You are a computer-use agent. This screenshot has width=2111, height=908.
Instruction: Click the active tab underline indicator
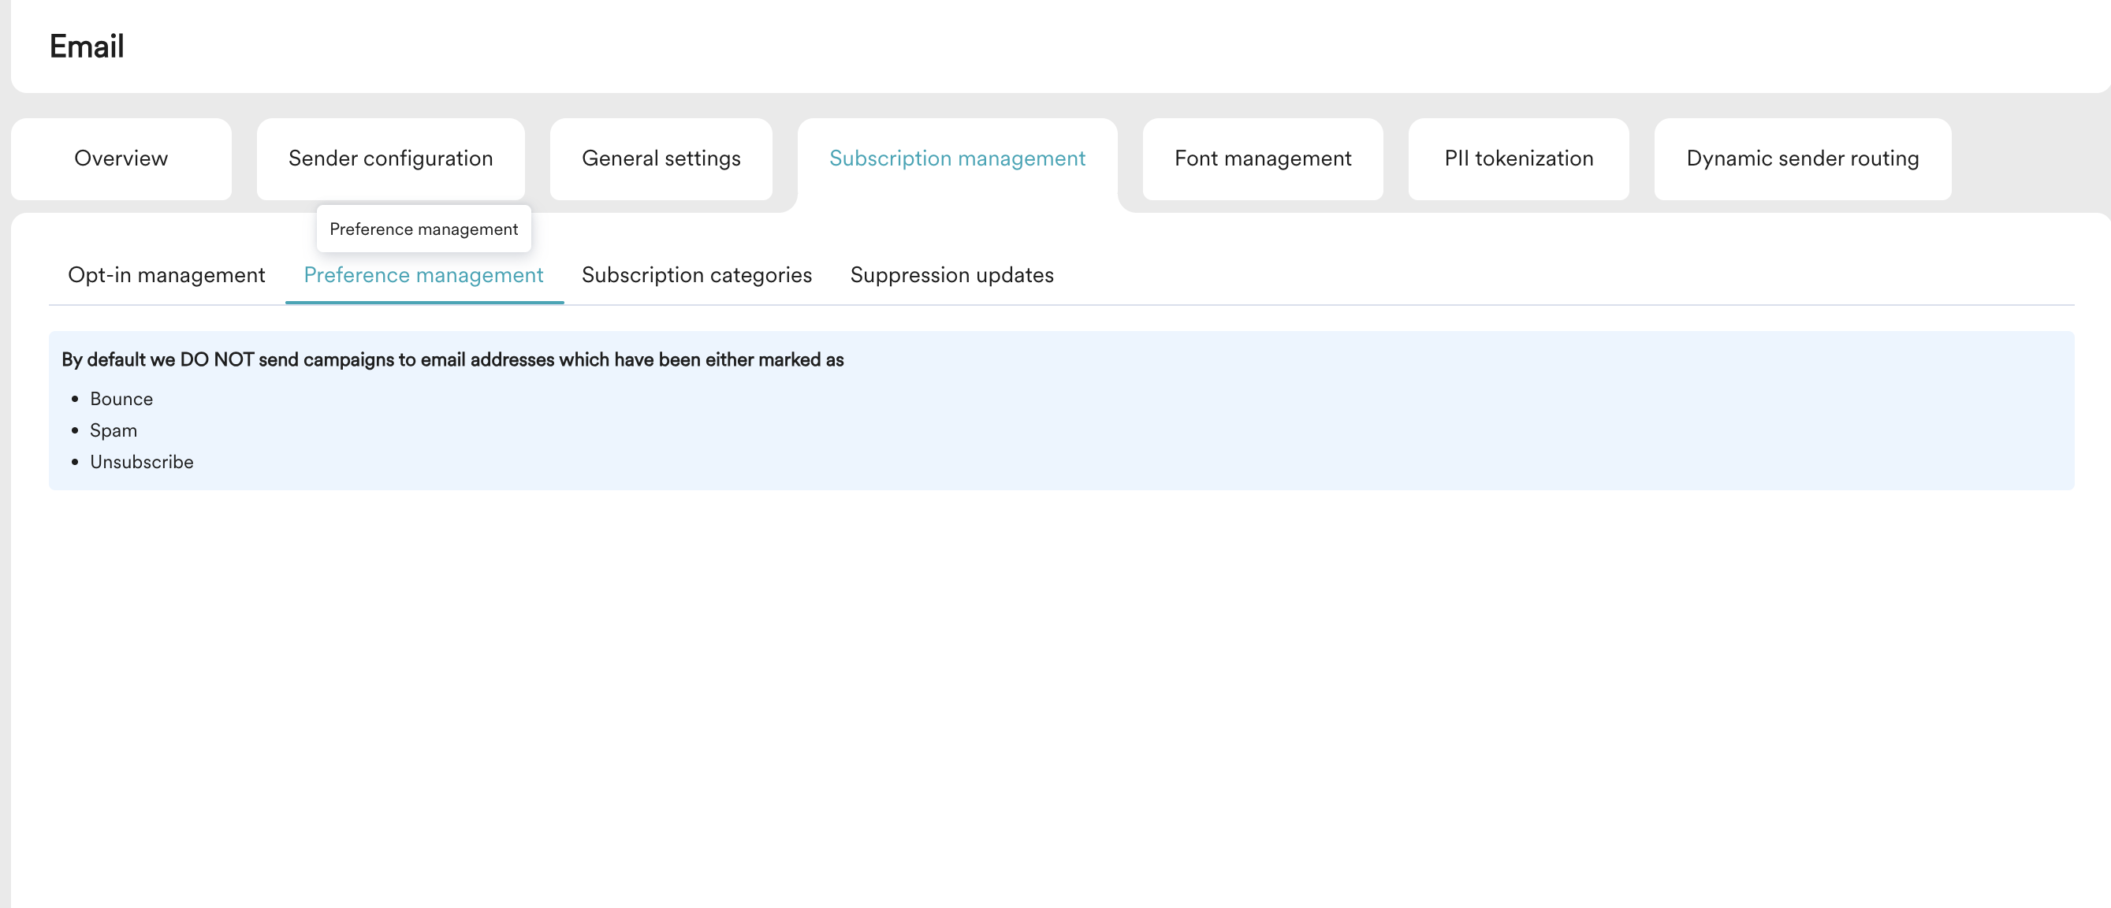coord(423,302)
